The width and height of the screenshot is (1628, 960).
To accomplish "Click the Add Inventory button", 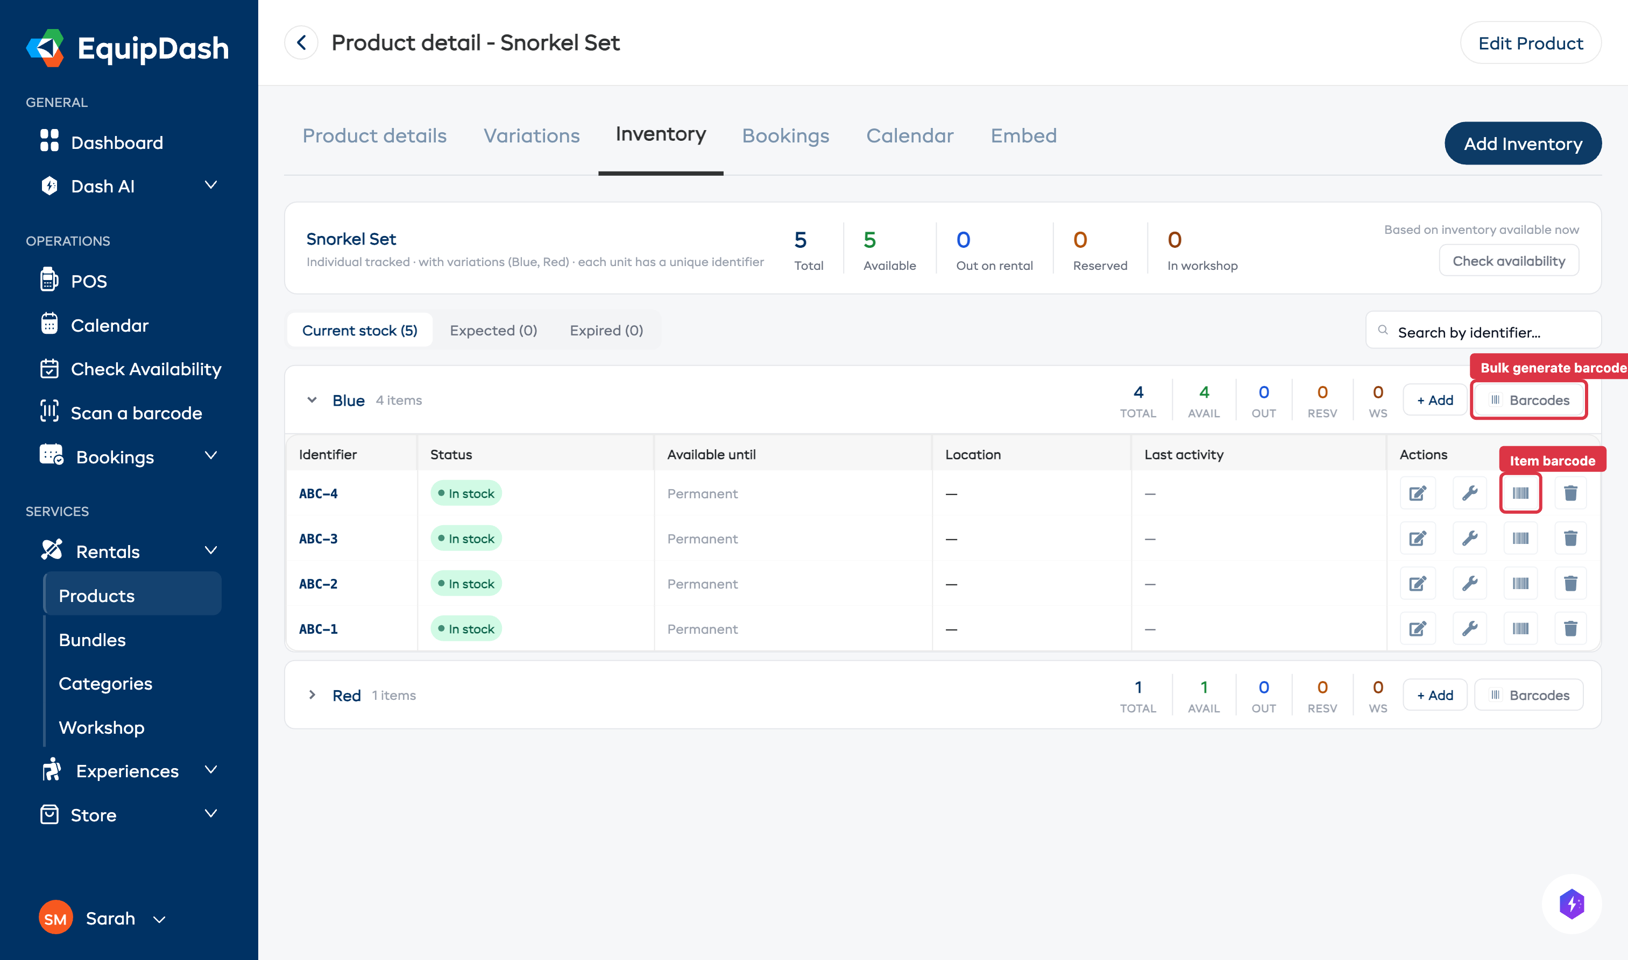I will point(1523,143).
